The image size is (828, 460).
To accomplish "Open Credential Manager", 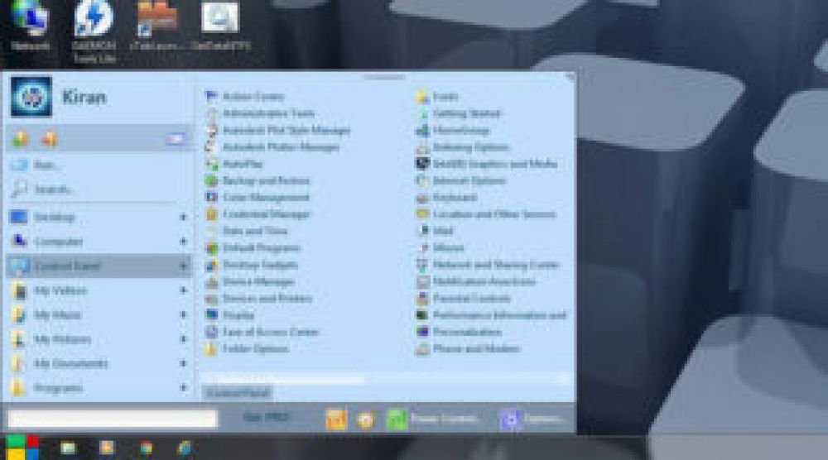I will tap(258, 214).
